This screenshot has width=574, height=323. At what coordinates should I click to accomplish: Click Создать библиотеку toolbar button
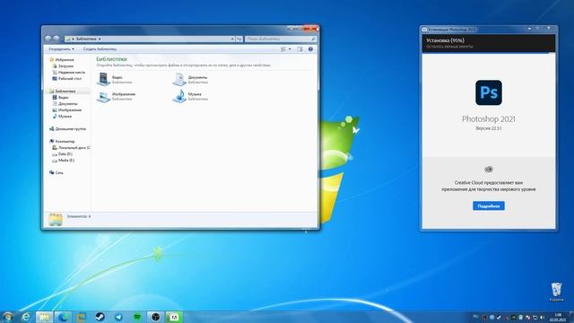coord(100,49)
